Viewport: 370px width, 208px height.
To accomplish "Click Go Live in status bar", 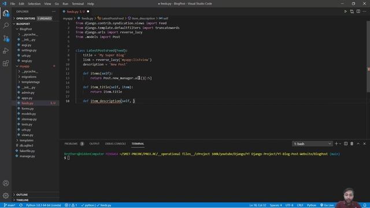I will point(327,205).
